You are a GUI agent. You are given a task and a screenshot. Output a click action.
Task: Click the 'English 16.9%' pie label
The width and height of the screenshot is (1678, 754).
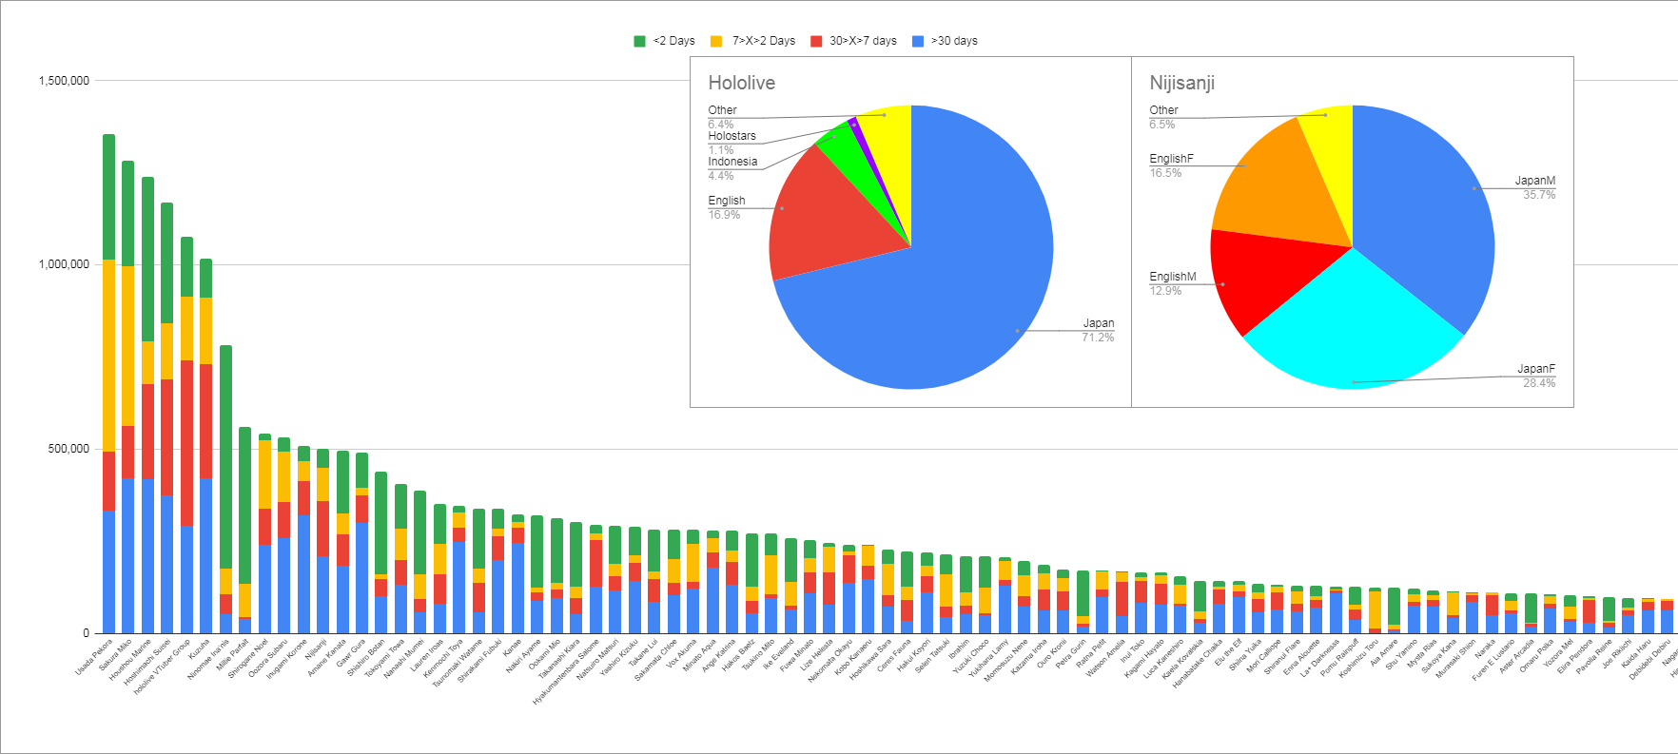[727, 207]
